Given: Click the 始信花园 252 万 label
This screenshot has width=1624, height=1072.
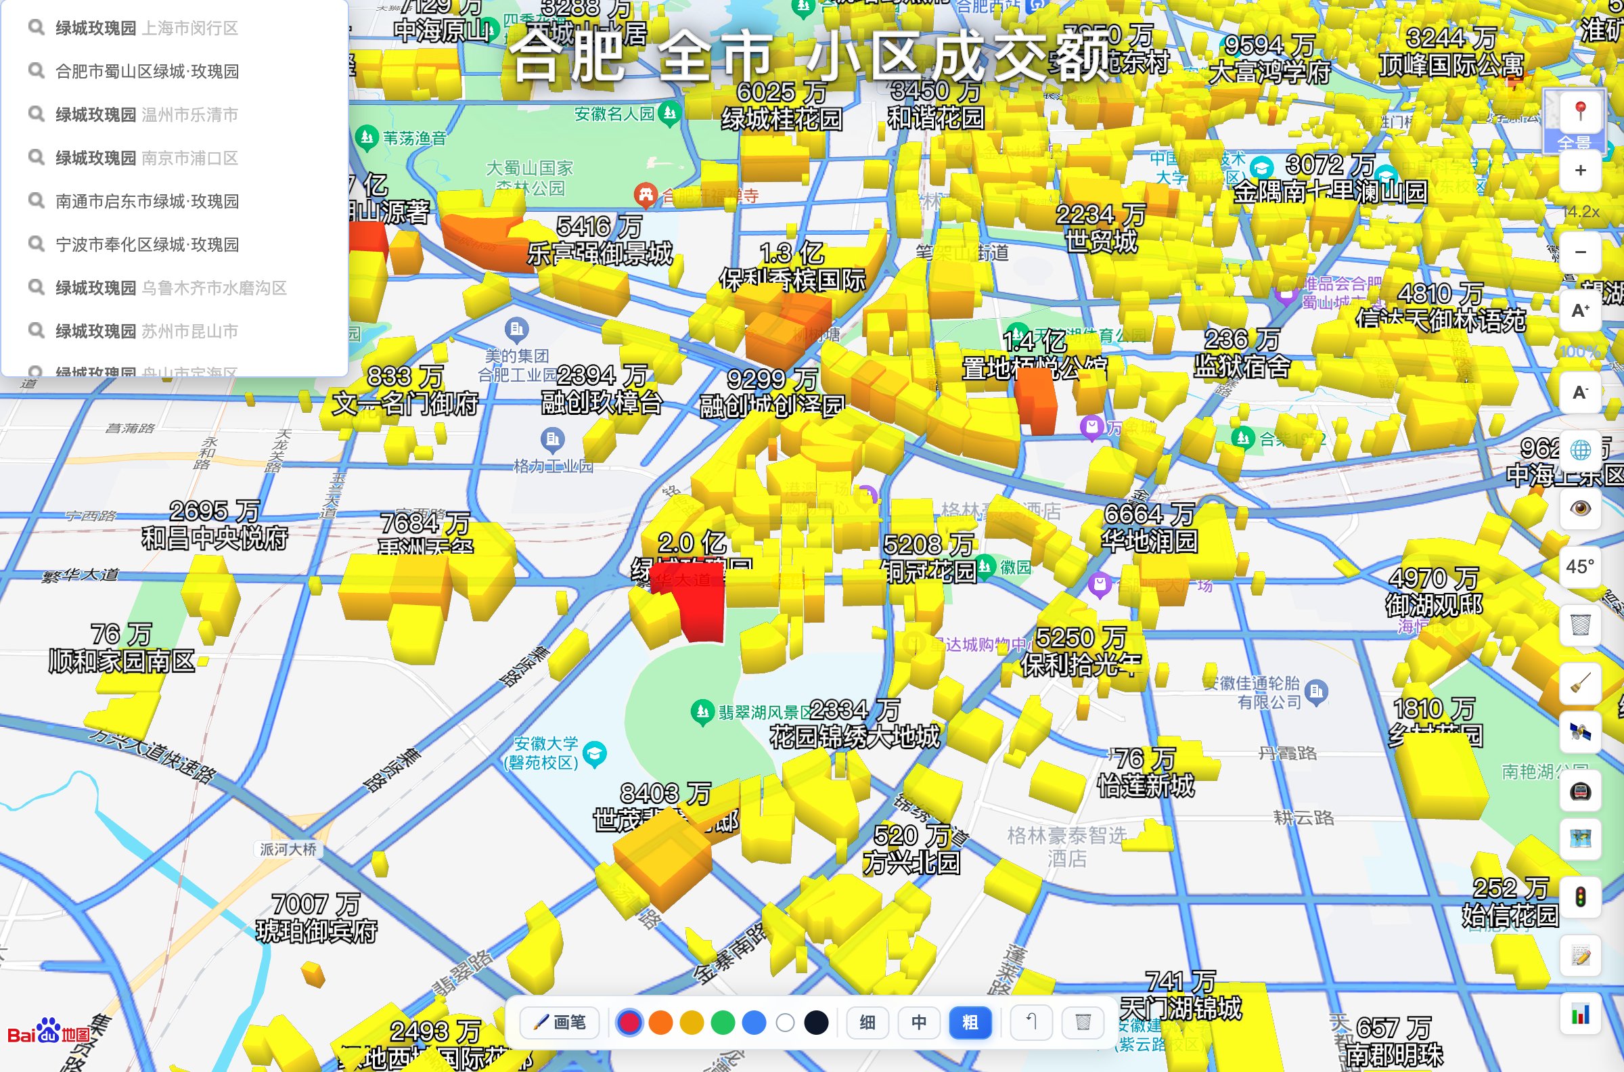Looking at the screenshot, I should (1510, 901).
